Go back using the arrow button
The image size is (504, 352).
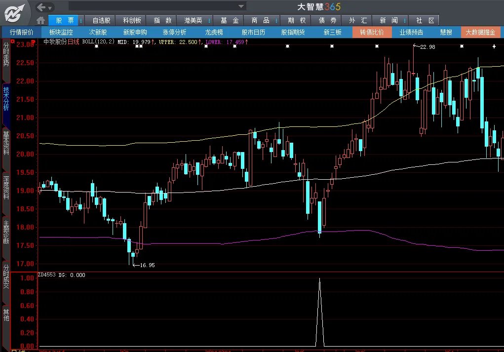(x=44, y=7)
